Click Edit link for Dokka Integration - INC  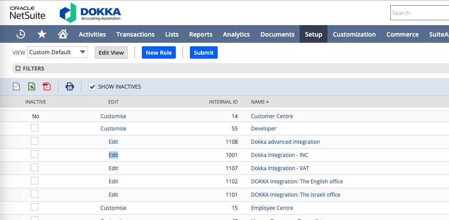(113, 155)
